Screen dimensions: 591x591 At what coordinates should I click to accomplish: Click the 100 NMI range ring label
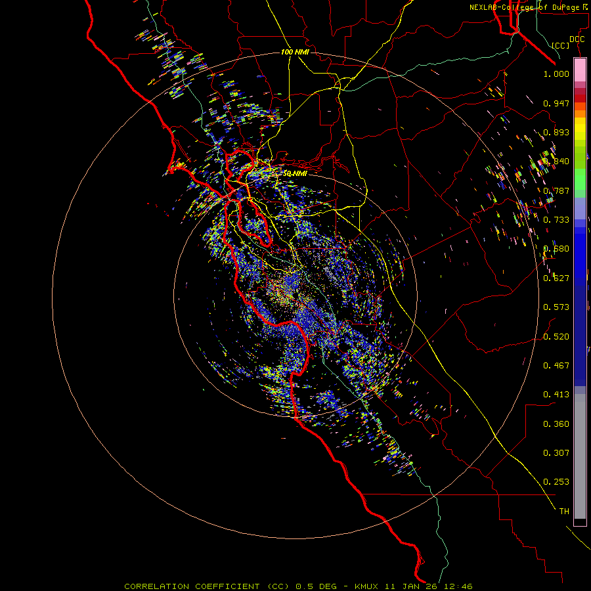tap(295, 52)
